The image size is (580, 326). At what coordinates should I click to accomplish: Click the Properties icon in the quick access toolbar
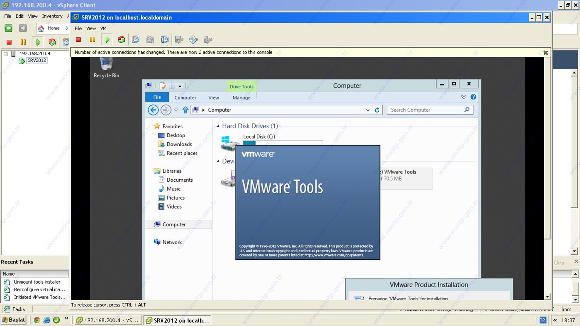pyautogui.click(x=163, y=86)
